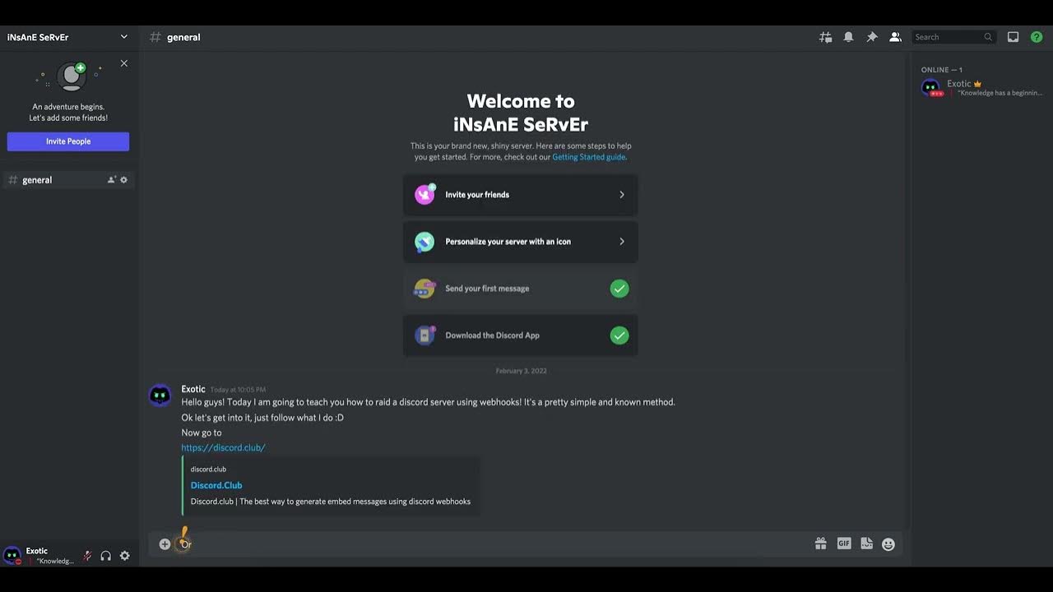1053x592 pixels.
Task: Click the discord.club embed provider text
Action: click(x=208, y=469)
